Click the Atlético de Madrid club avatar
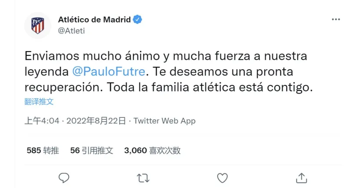347x188 pixels. pyautogui.click(x=38, y=25)
